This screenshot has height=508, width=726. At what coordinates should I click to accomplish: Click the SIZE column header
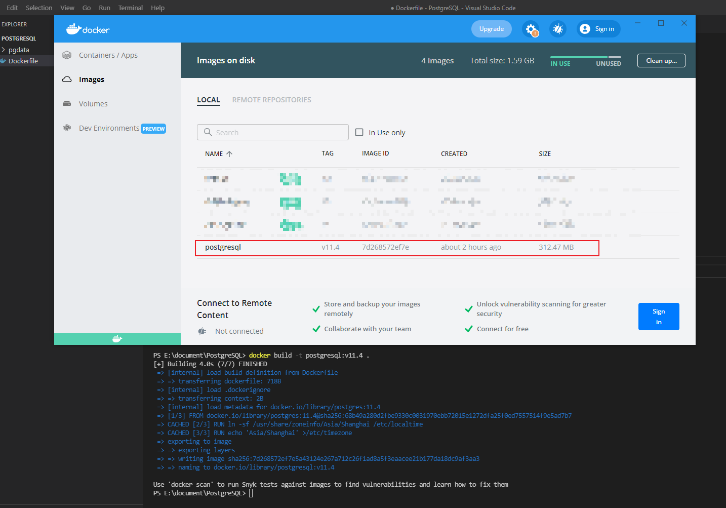[545, 153]
